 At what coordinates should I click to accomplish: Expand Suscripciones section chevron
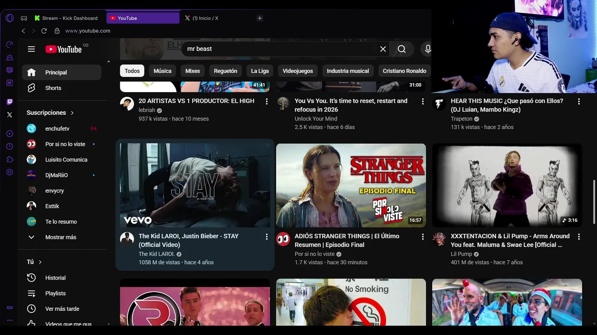click(x=72, y=113)
